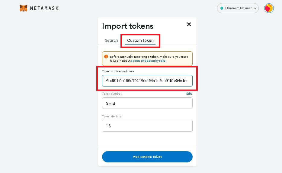Switch to the Search tab
The height and width of the screenshot is (173, 282).
pyautogui.click(x=111, y=40)
